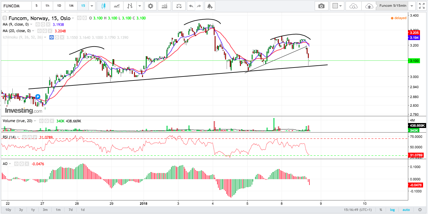Click the compare symbols scale icon
Image resolution: width=428 pixels, height=214 pixels.
[179, 6]
